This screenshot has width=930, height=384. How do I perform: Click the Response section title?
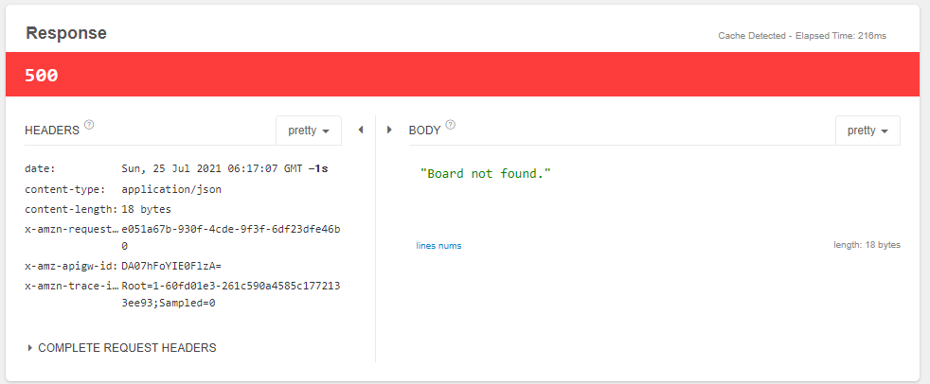pyautogui.click(x=66, y=33)
